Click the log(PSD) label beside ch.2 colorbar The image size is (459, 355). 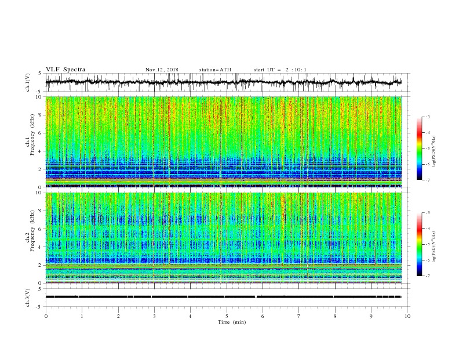pyautogui.click(x=434, y=247)
